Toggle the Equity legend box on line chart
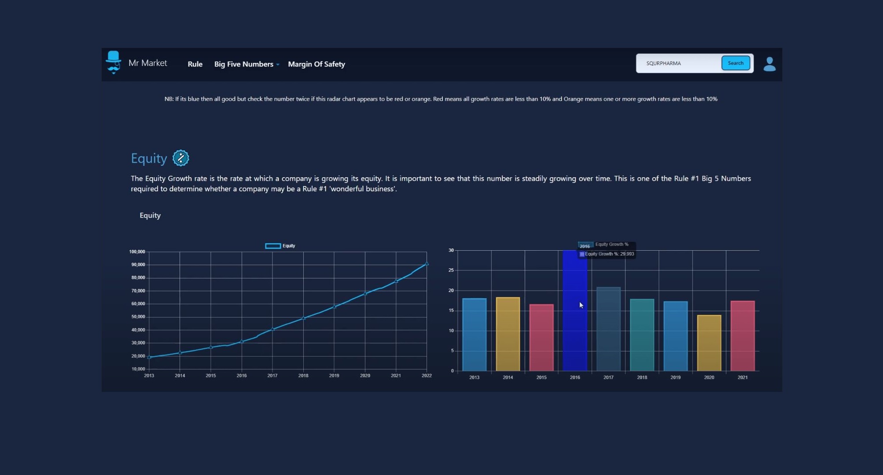 coord(273,246)
